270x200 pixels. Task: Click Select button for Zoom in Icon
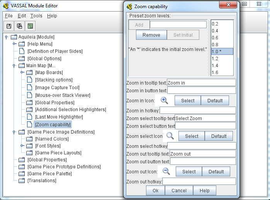click(188, 100)
